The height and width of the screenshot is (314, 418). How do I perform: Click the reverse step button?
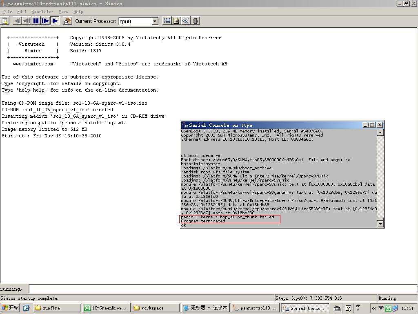coord(27,21)
